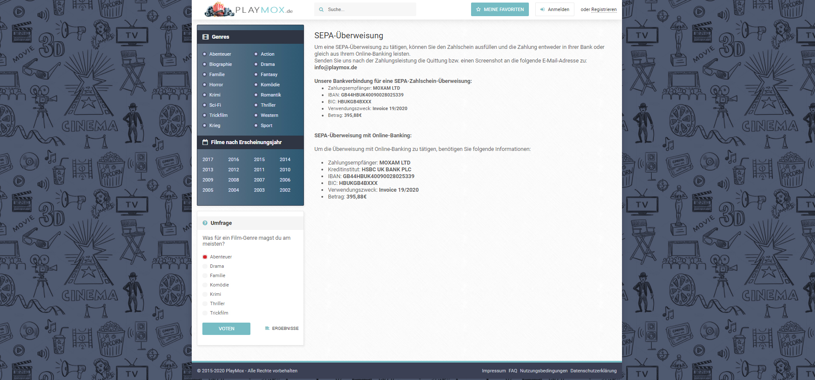
Task: Select the Abenteuer poll option
Action: click(205, 257)
